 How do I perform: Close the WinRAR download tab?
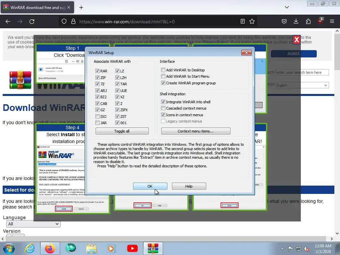(x=69, y=7)
